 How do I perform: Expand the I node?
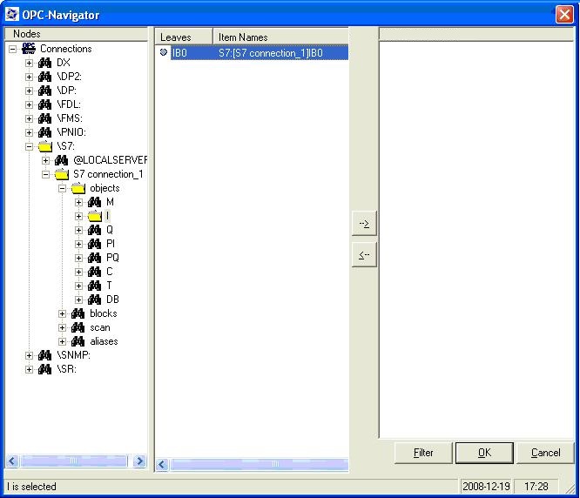[x=78, y=216]
